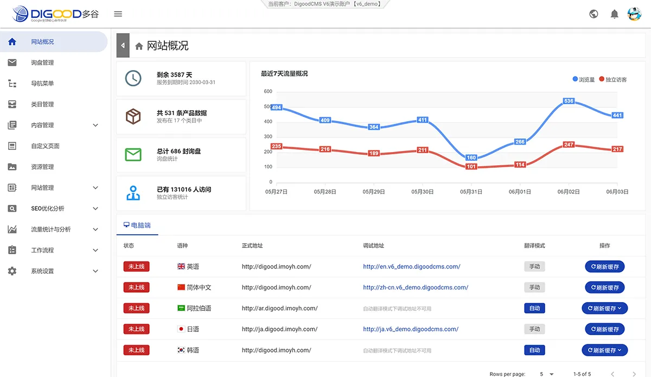The height and width of the screenshot is (377, 651).
Task: Click the layout icon for 网站管理
Action: pyautogui.click(x=12, y=187)
